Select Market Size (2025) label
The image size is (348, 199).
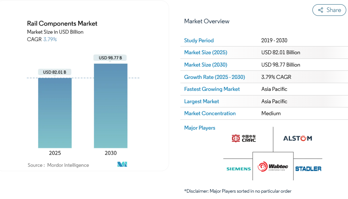point(205,52)
